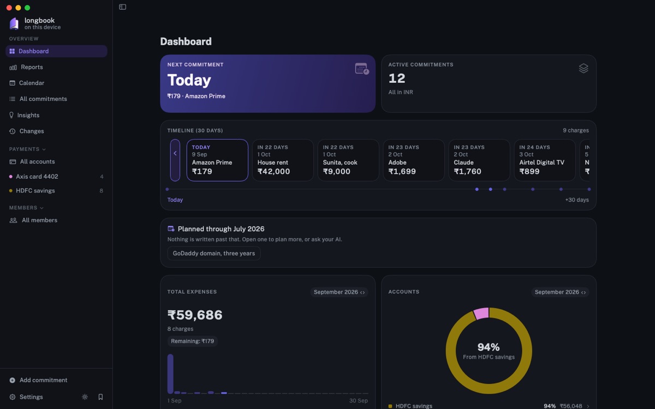Select the Amazon Prime timeline card

tap(217, 160)
